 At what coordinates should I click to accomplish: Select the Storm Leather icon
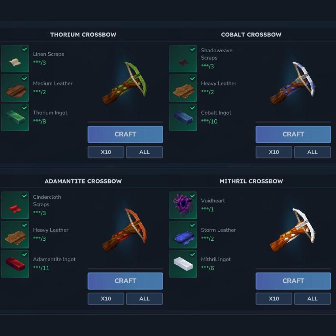(183, 235)
